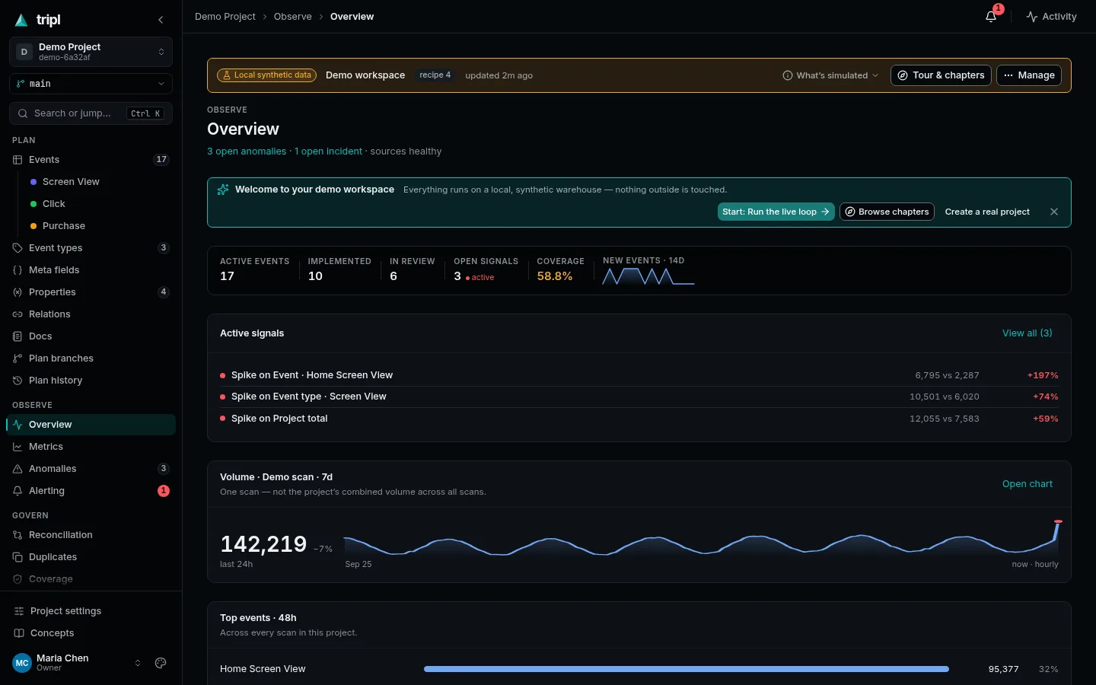Open Plan history icon item
The width and height of the screenshot is (1096, 685).
click(91, 381)
